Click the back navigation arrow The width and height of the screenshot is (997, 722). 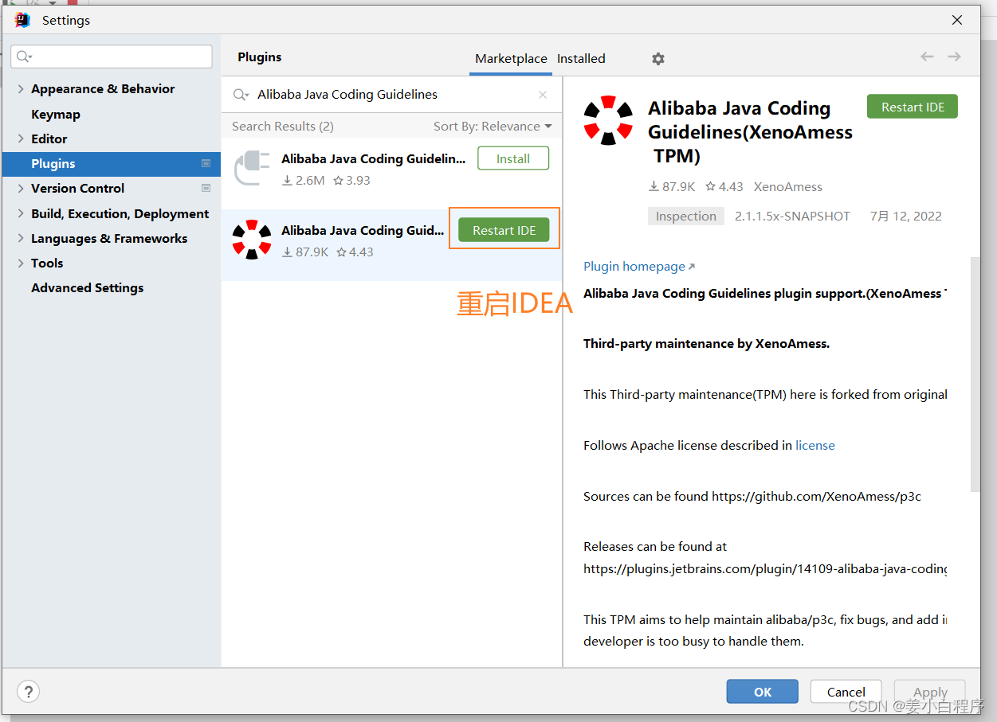pyautogui.click(x=927, y=57)
